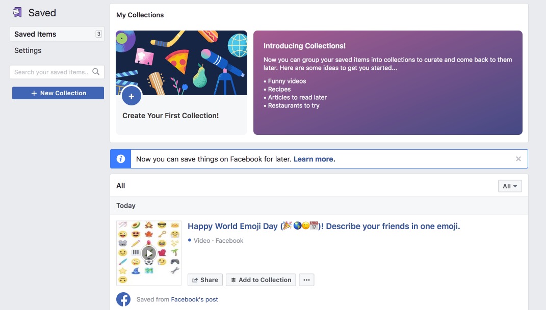The image size is (546, 310).
Task: Click the round Facebook logo icon
Action: tap(123, 299)
